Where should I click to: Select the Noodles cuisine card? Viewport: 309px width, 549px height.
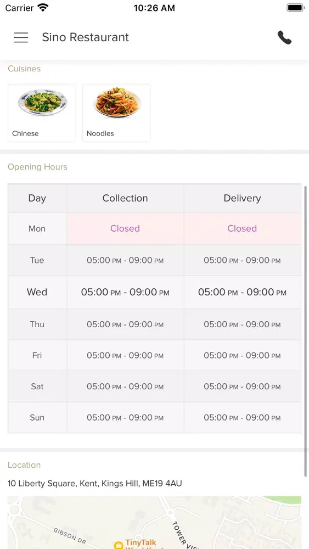(x=116, y=113)
